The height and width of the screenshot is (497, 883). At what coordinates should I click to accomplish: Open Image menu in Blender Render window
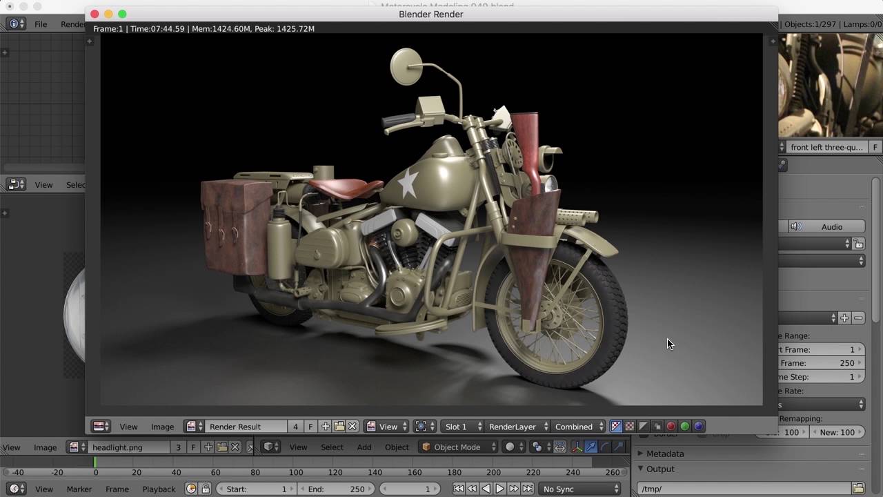[x=163, y=427]
